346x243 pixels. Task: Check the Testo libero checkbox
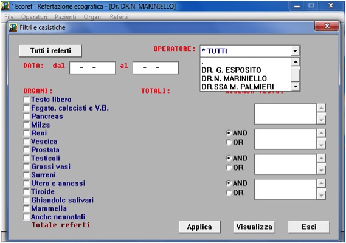27,100
